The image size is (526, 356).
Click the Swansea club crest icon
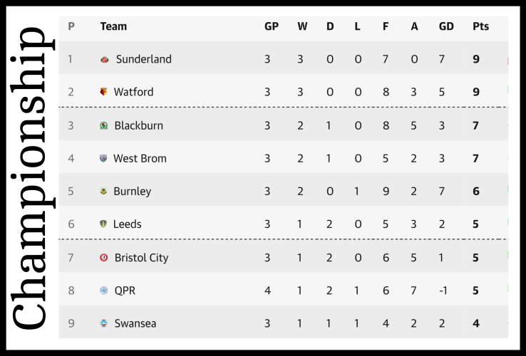104,324
